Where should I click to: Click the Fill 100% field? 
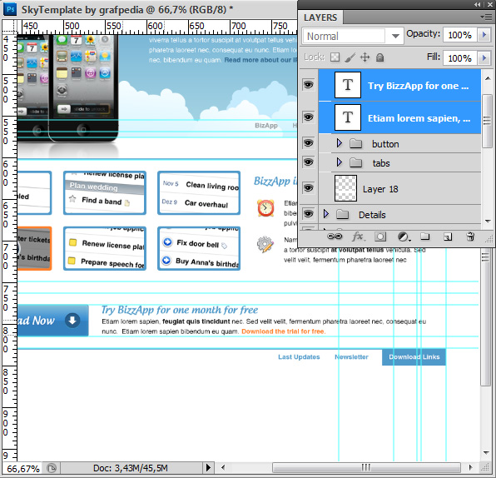[x=460, y=58]
